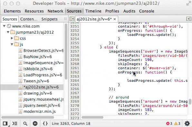
Task: Click the css folder icon
Action: (16, 38)
